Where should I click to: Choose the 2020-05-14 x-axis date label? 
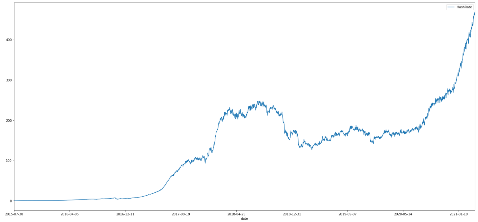click(403, 214)
